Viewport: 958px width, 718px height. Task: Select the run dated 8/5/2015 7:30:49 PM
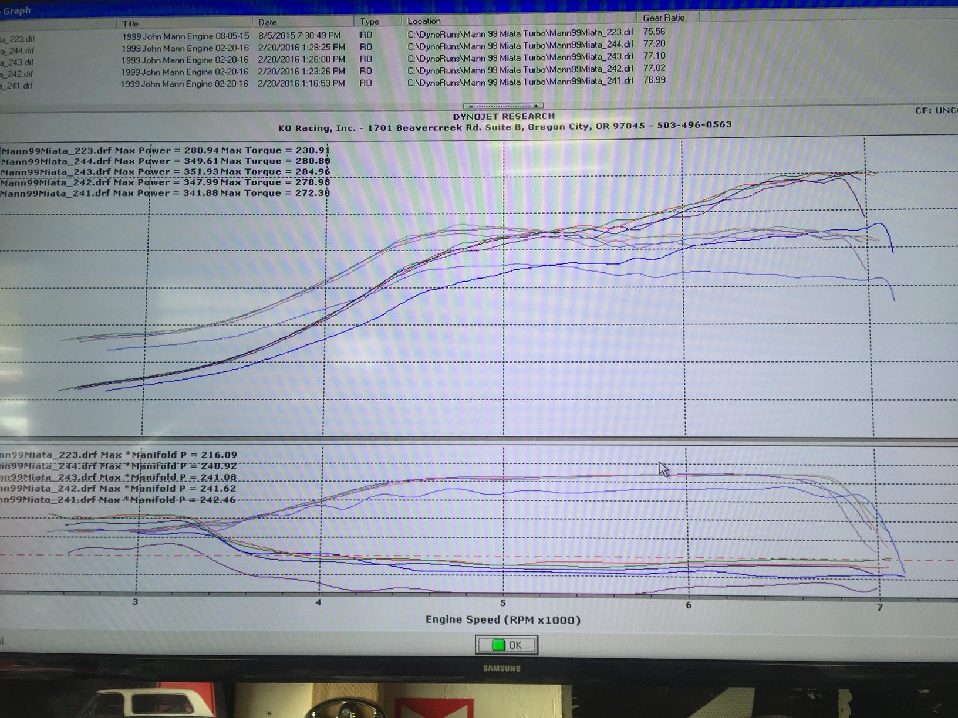(x=299, y=35)
